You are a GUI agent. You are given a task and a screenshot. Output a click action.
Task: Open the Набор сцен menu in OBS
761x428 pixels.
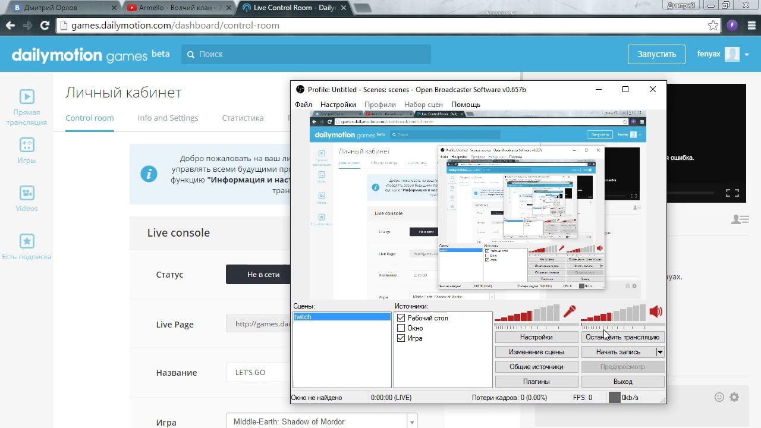click(423, 105)
